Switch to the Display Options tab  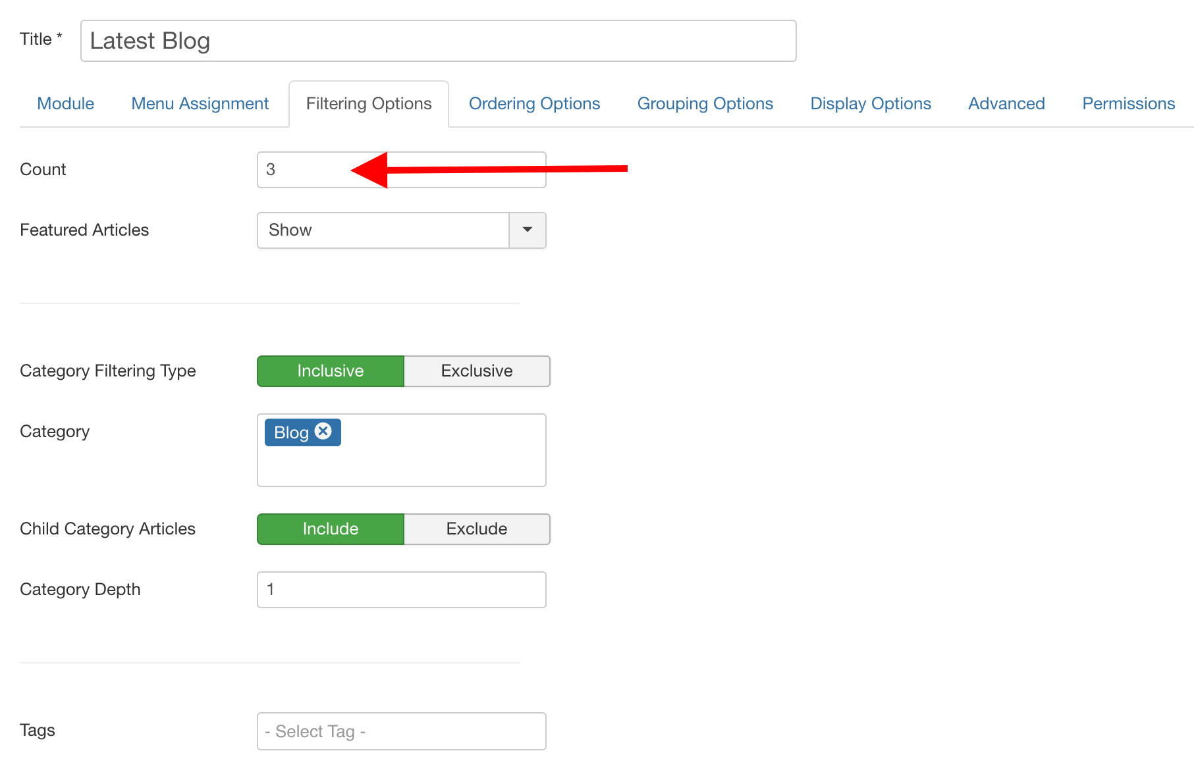click(870, 104)
